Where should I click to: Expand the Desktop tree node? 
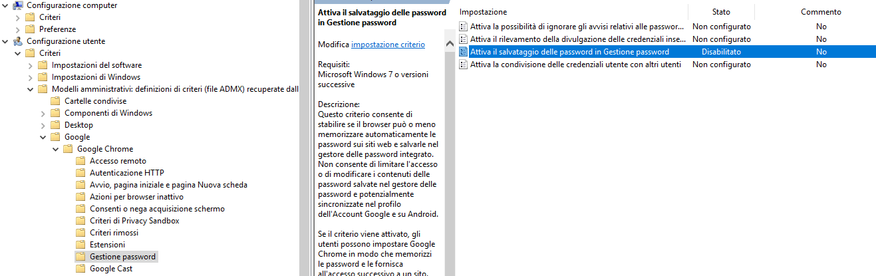[x=43, y=125]
